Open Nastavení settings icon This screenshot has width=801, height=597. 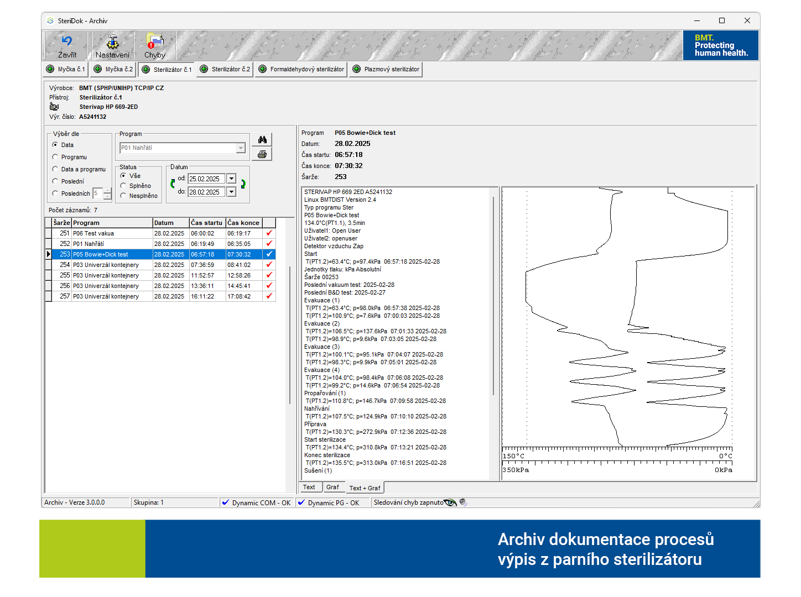pos(113,42)
